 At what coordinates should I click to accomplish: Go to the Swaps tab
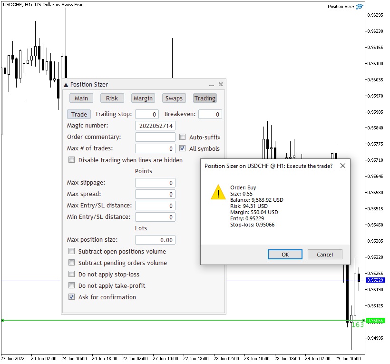pyautogui.click(x=174, y=98)
